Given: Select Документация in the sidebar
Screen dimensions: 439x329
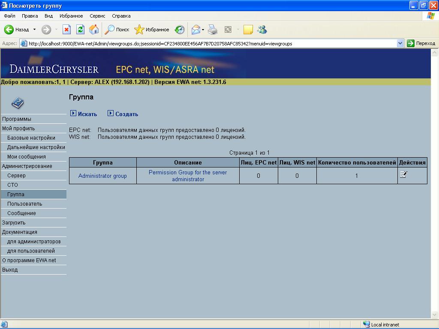Looking at the screenshot, I should click(33, 232).
